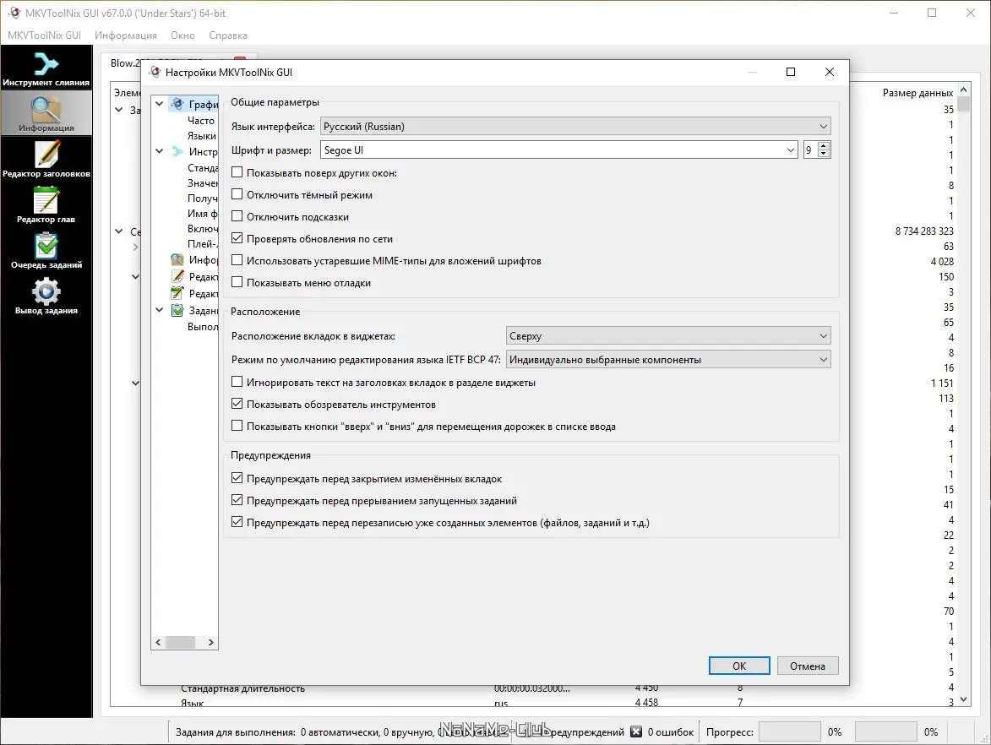Uncheck Показывать обозреватель инструментов

[x=237, y=404]
